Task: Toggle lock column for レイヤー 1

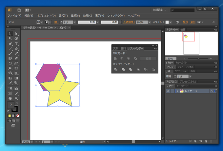Action: [x=172, y=91]
